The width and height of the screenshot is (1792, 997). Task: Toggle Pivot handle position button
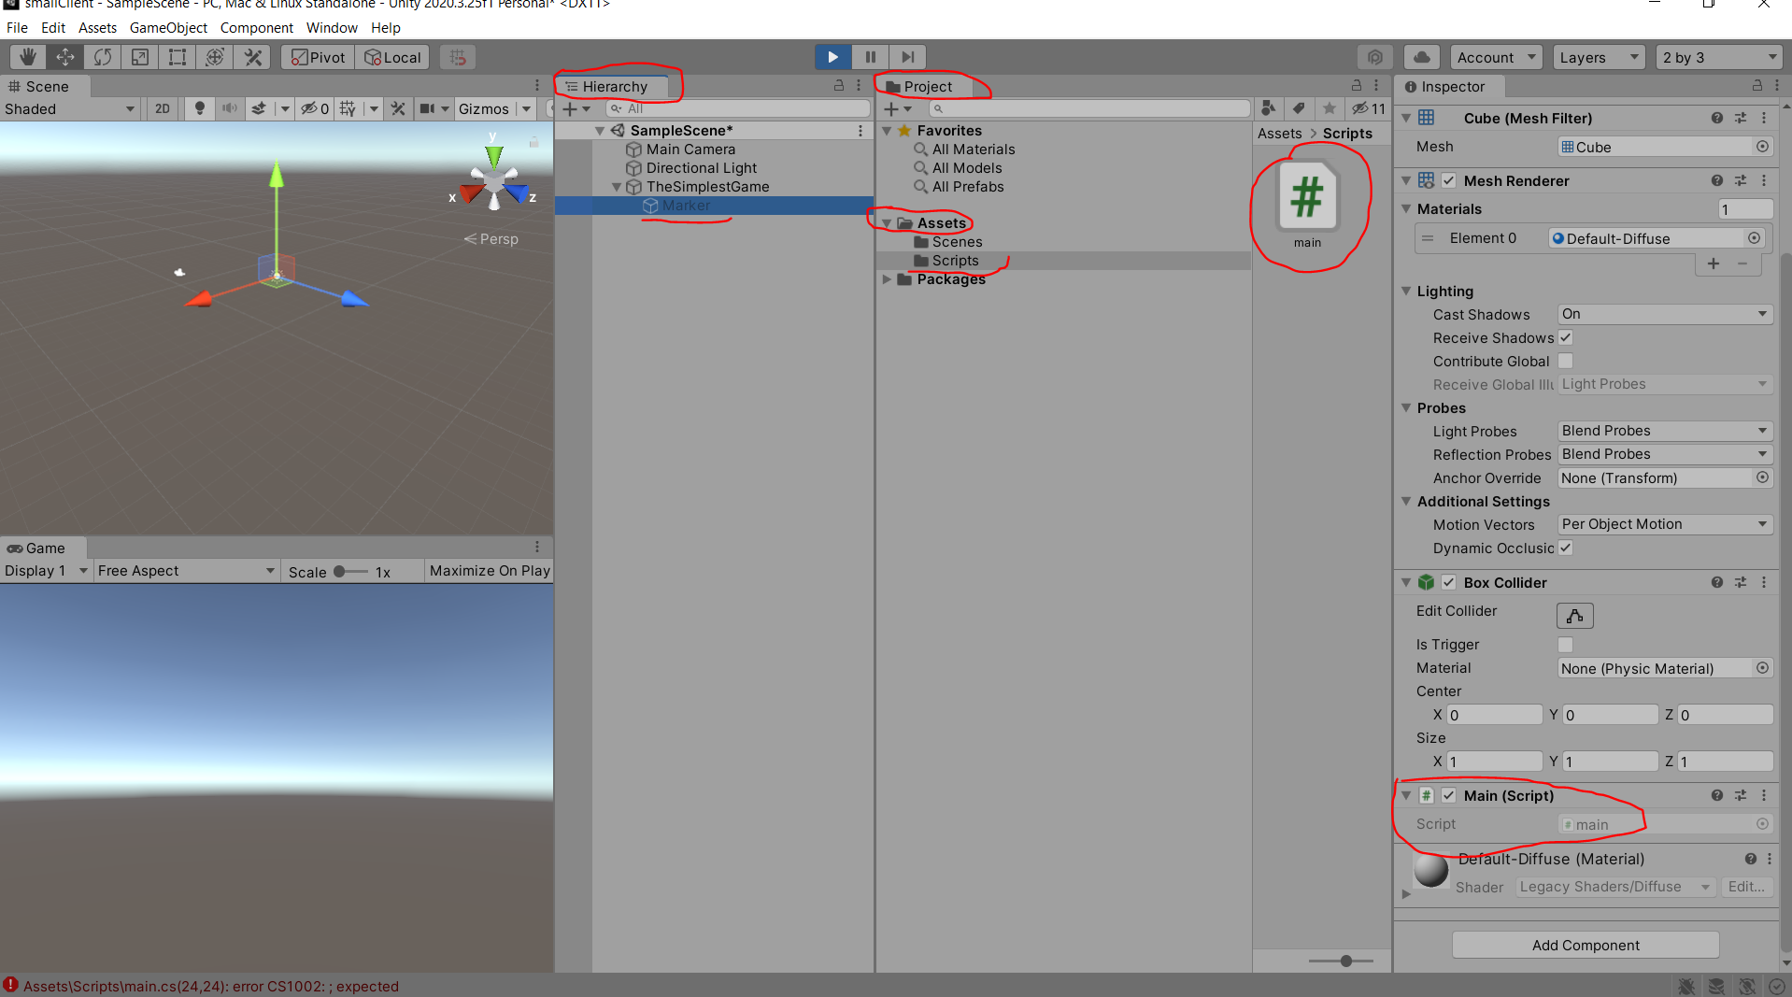318,57
